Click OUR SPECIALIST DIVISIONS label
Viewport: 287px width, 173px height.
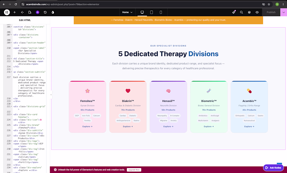pyautogui.click(x=168, y=46)
